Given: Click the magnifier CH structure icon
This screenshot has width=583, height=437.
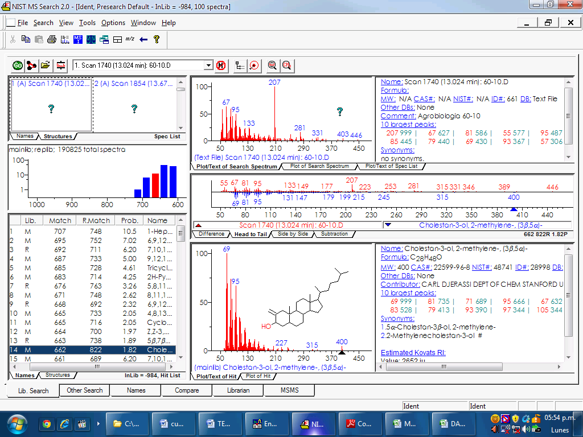Looking at the screenshot, I should (286, 65).
